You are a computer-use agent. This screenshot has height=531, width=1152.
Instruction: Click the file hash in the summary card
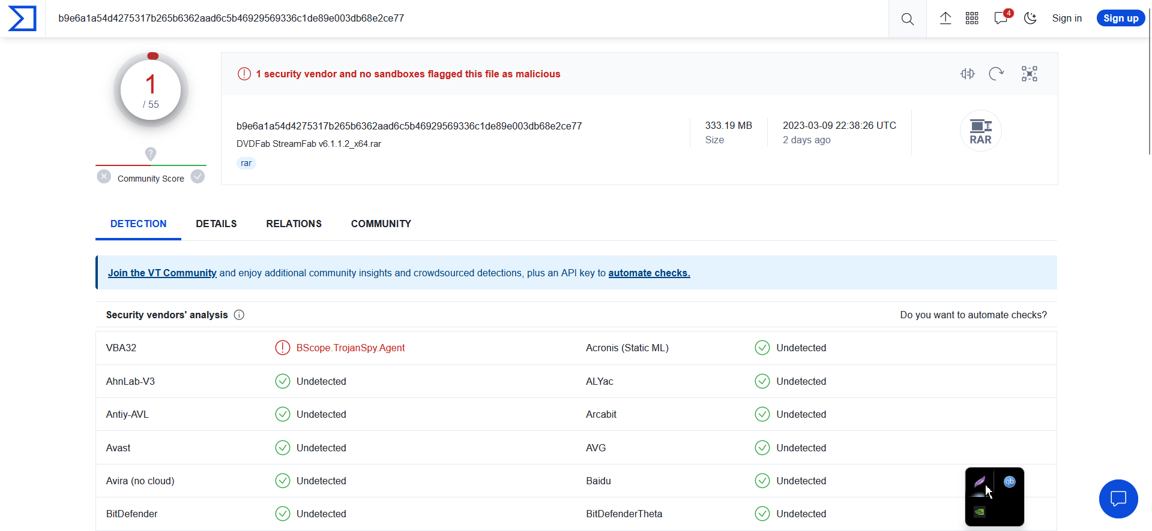point(409,126)
